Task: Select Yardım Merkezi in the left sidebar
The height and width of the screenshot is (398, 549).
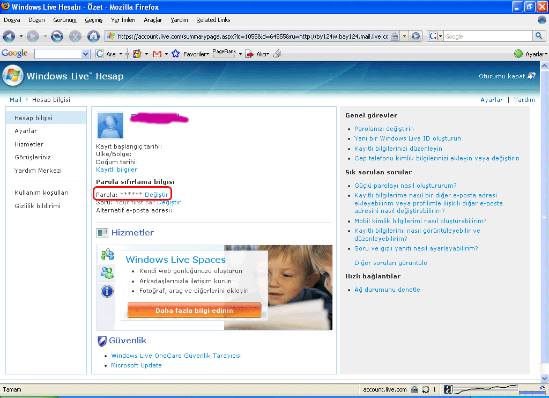Action: point(38,171)
